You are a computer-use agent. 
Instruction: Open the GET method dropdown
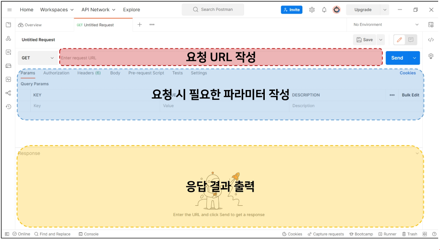pos(37,58)
